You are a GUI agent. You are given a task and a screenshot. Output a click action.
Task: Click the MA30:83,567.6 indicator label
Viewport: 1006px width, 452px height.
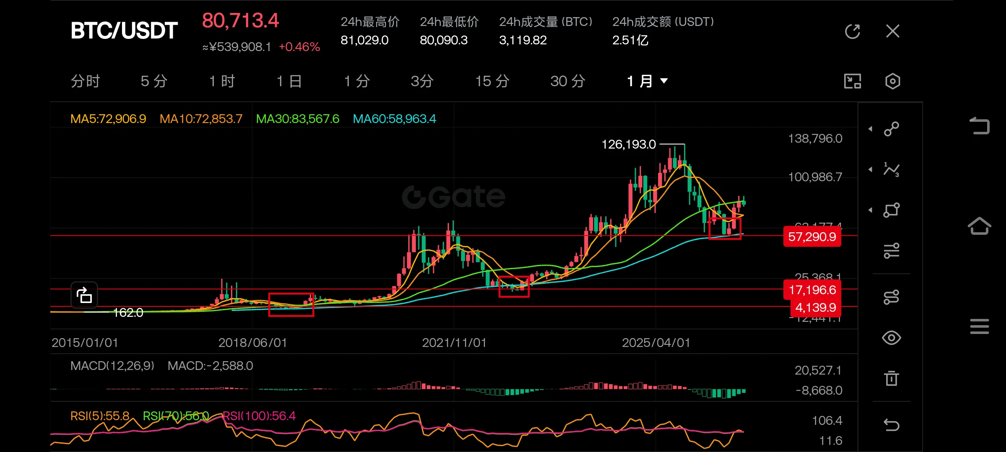click(x=298, y=119)
